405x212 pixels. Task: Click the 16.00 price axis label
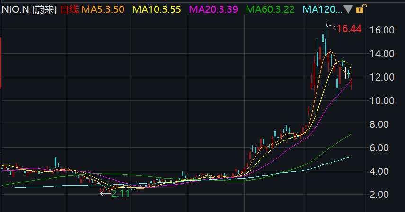point(382,30)
